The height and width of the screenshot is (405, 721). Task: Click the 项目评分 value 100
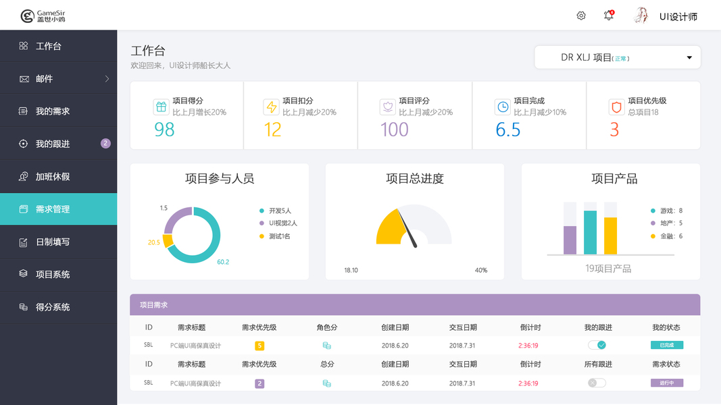click(x=394, y=130)
